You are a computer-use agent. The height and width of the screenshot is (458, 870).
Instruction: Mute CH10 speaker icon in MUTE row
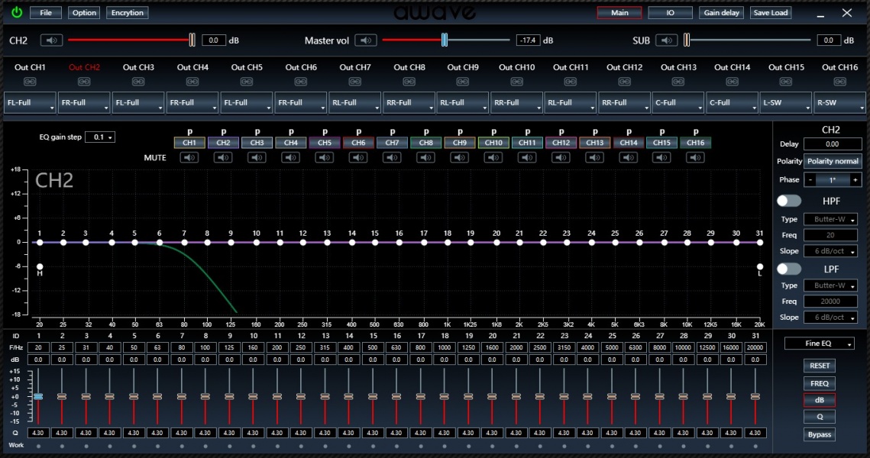pos(493,157)
